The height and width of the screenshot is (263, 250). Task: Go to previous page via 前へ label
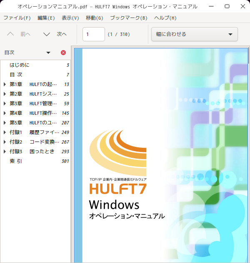[25, 34]
